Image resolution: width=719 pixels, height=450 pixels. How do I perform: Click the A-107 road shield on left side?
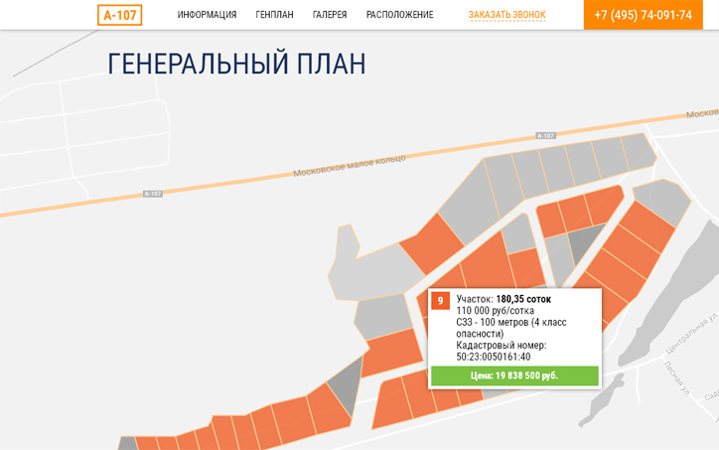(x=152, y=194)
